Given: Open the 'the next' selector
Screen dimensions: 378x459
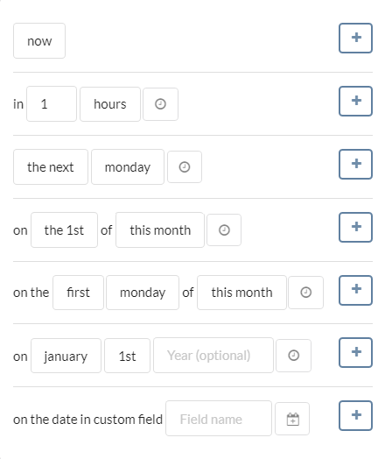Looking at the screenshot, I should click(x=51, y=166).
